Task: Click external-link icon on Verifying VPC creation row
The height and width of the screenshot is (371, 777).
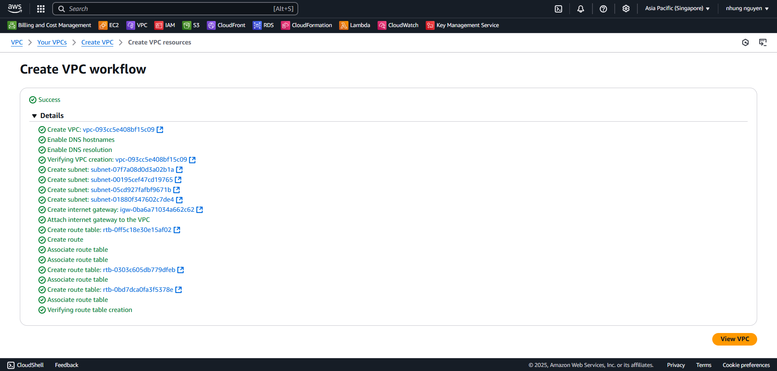Action: 193,160
